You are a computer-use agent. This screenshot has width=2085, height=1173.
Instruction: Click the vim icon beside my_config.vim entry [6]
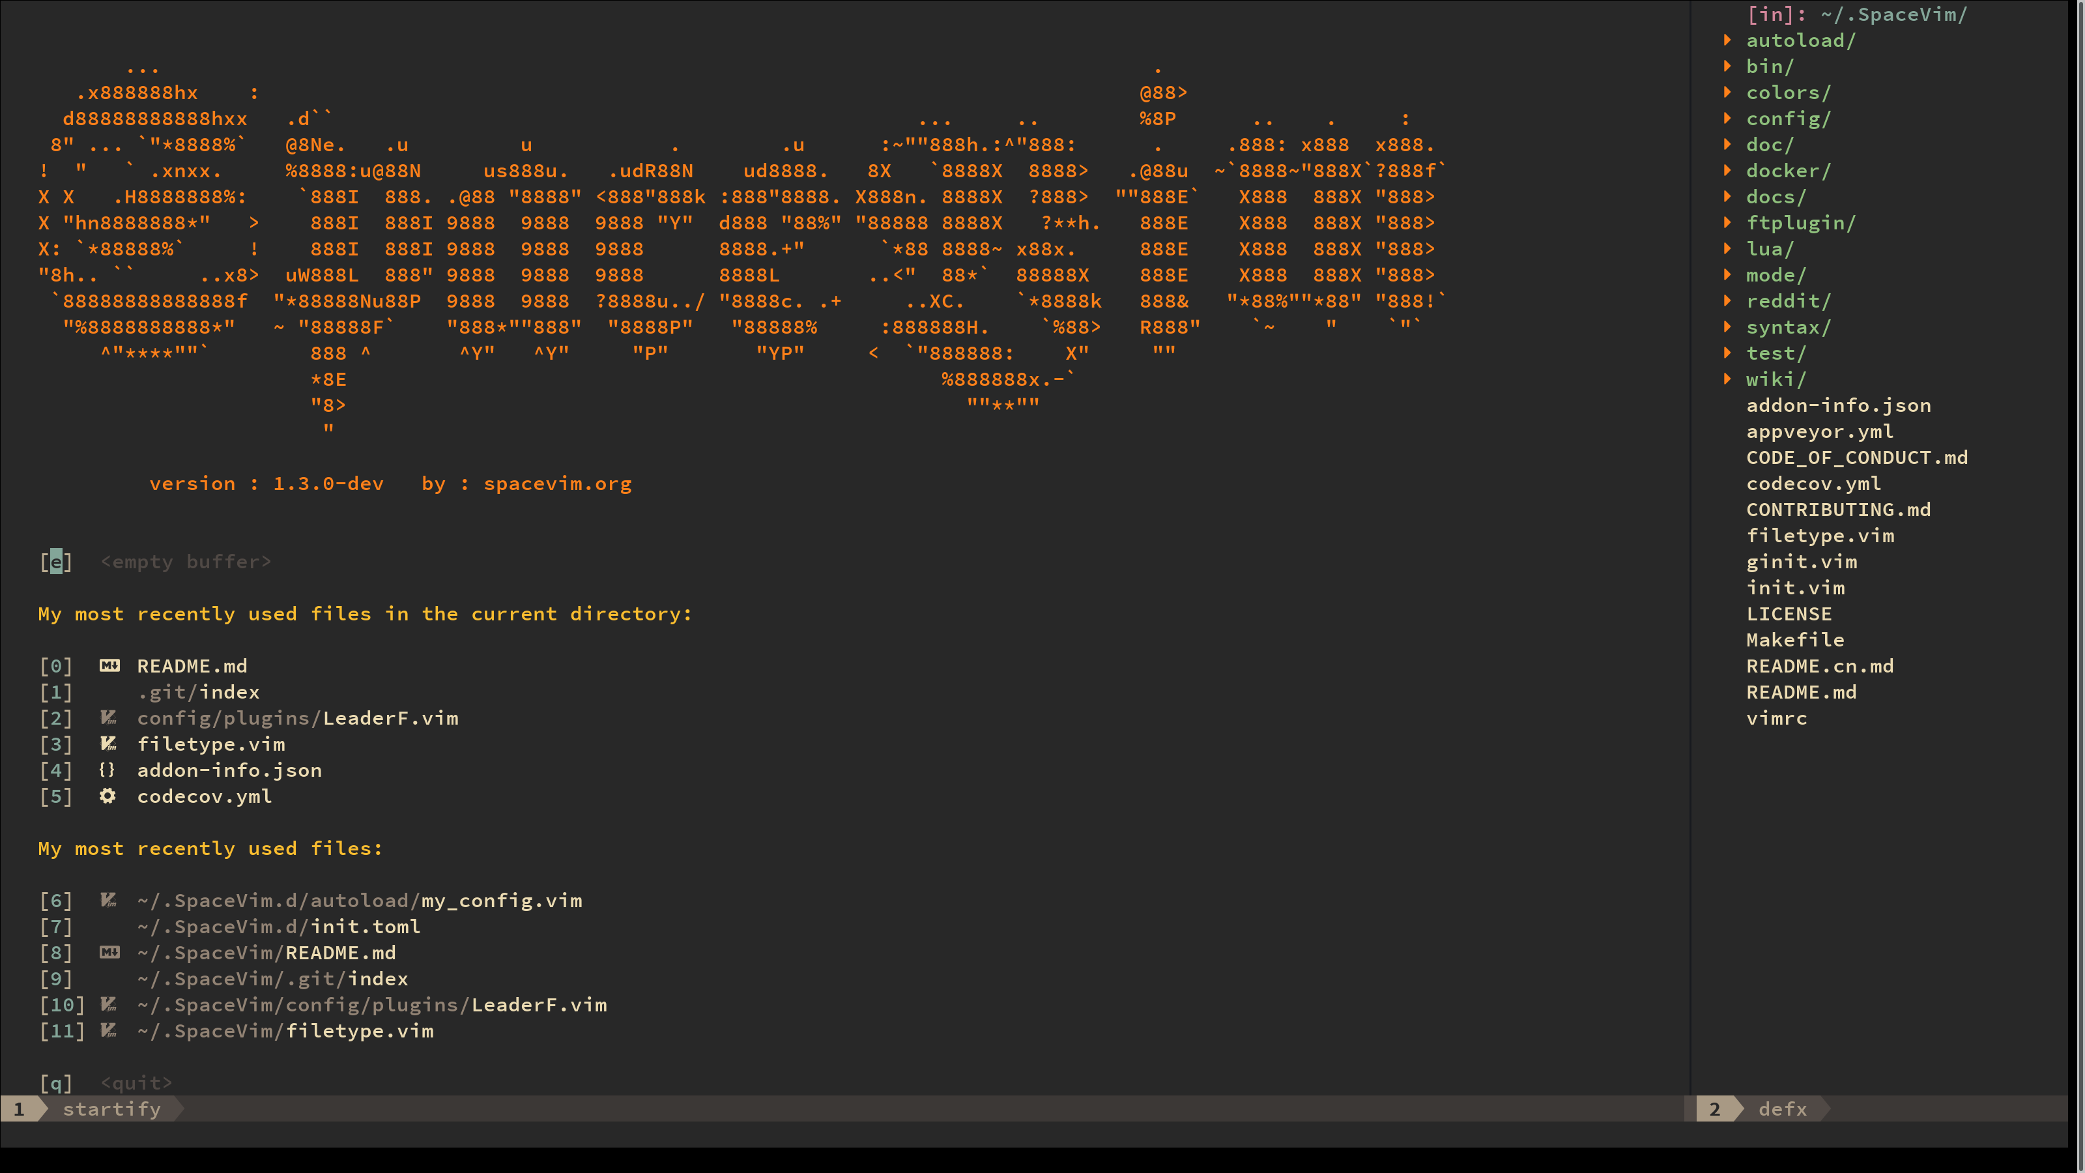(x=108, y=900)
